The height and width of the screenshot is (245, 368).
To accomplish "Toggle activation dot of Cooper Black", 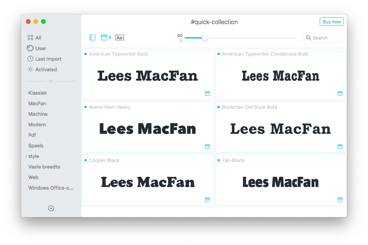I will coord(86,160).
